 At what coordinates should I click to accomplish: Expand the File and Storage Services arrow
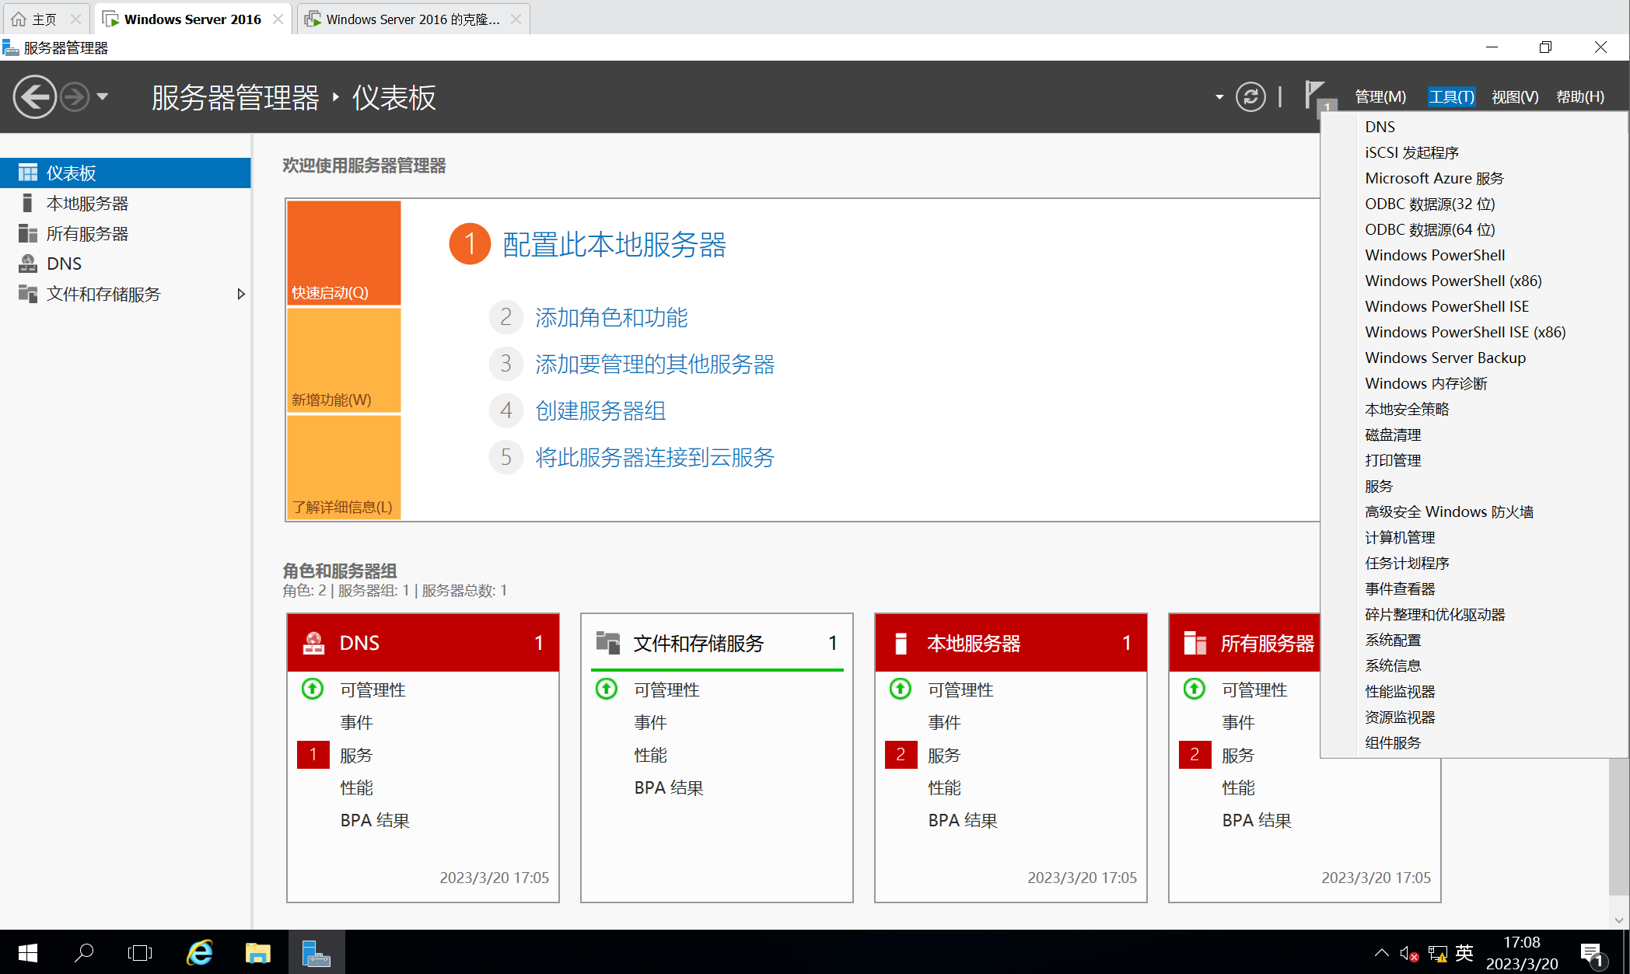pyautogui.click(x=241, y=294)
